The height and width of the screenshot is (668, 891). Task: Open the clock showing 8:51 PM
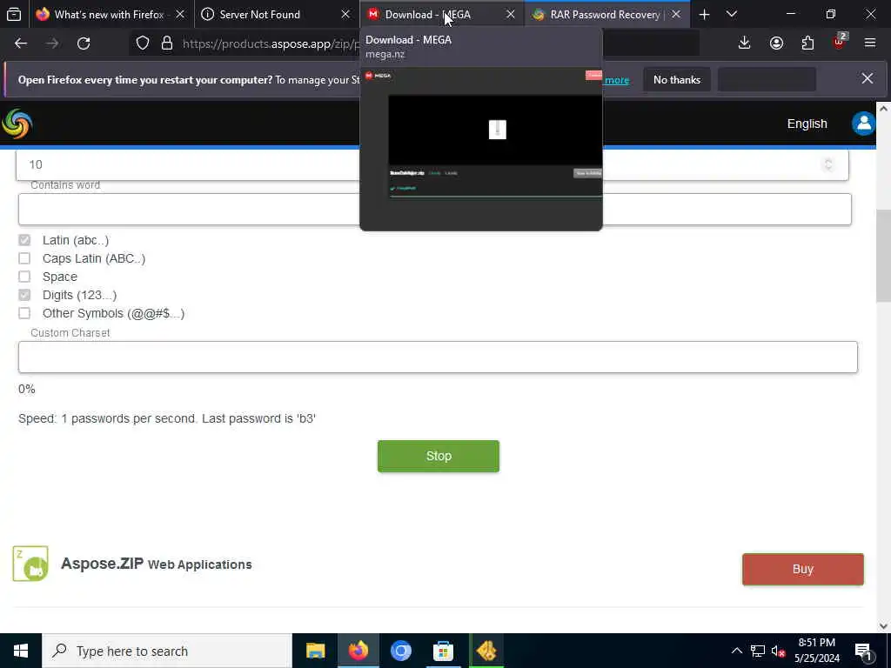816,651
